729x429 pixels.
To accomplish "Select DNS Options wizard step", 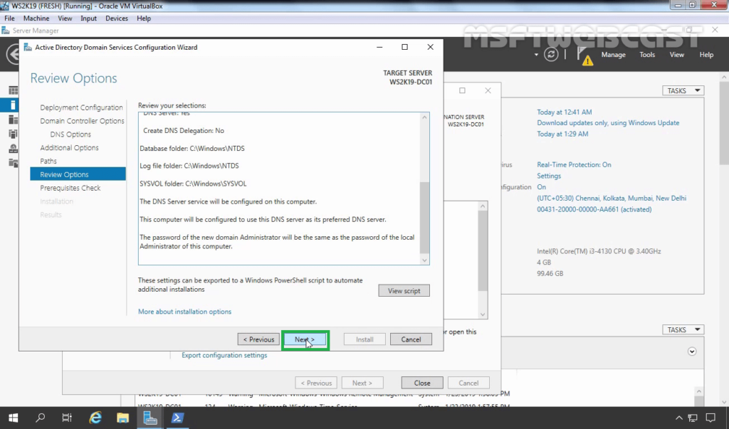I will pos(70,134).
